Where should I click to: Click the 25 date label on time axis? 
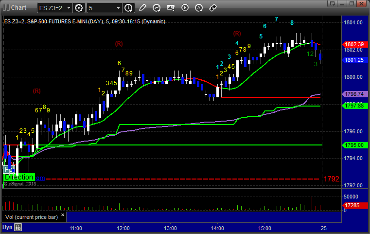click(324, 228)
